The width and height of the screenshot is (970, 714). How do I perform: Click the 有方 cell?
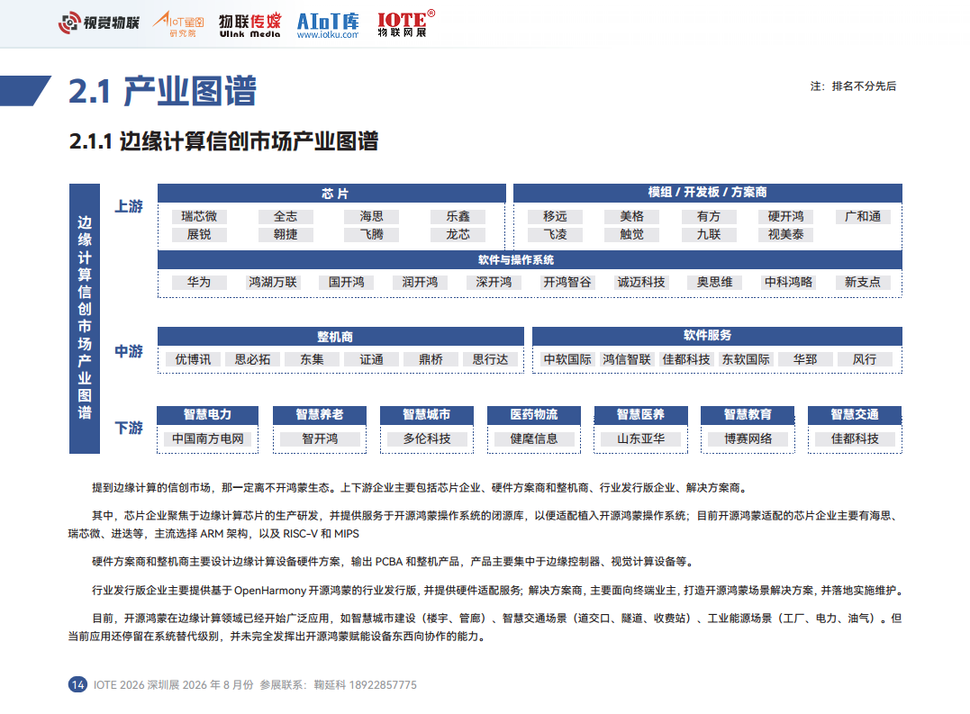(709, 216)
